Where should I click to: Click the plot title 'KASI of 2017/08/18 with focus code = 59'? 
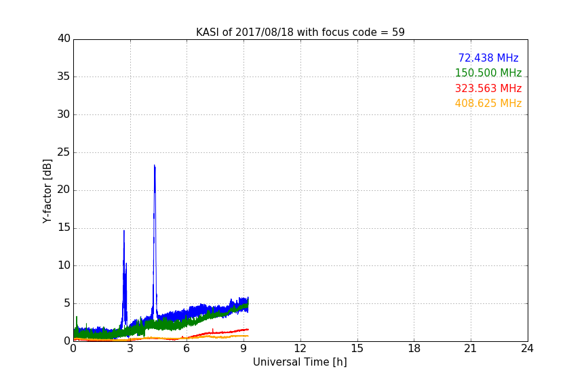(300, 32)
